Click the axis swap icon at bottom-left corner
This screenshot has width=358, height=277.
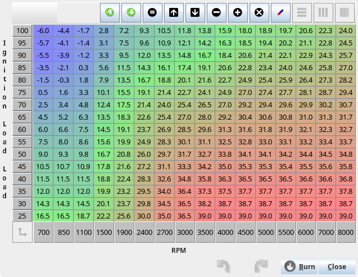coord(22,232)
